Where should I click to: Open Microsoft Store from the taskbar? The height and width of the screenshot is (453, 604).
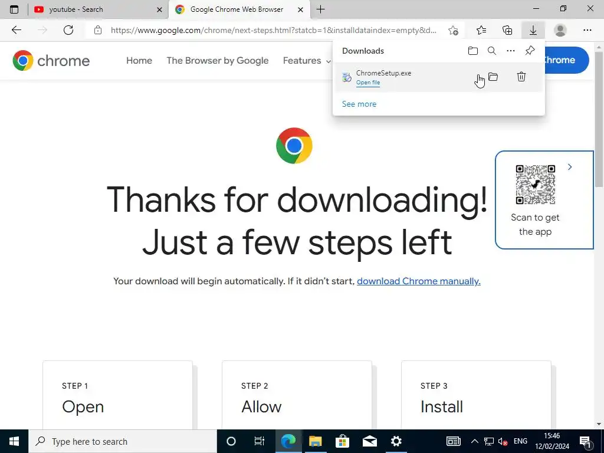click(342, 441)
